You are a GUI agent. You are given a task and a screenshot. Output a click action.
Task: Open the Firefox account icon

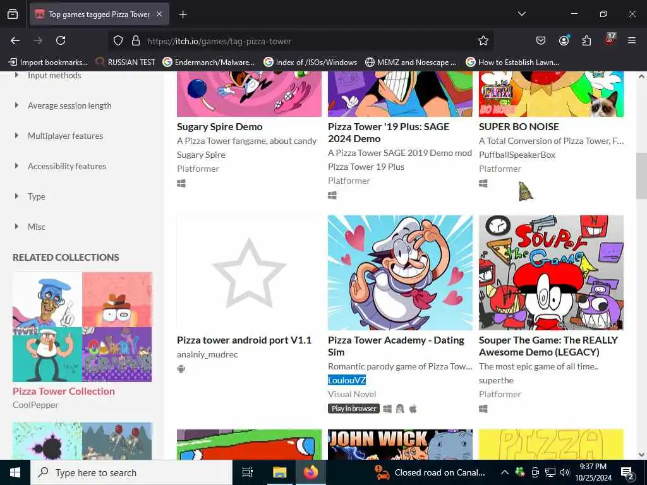point(564,40)
